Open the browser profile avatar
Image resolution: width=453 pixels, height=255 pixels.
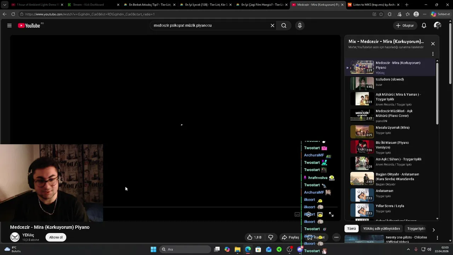coord(416,14)
